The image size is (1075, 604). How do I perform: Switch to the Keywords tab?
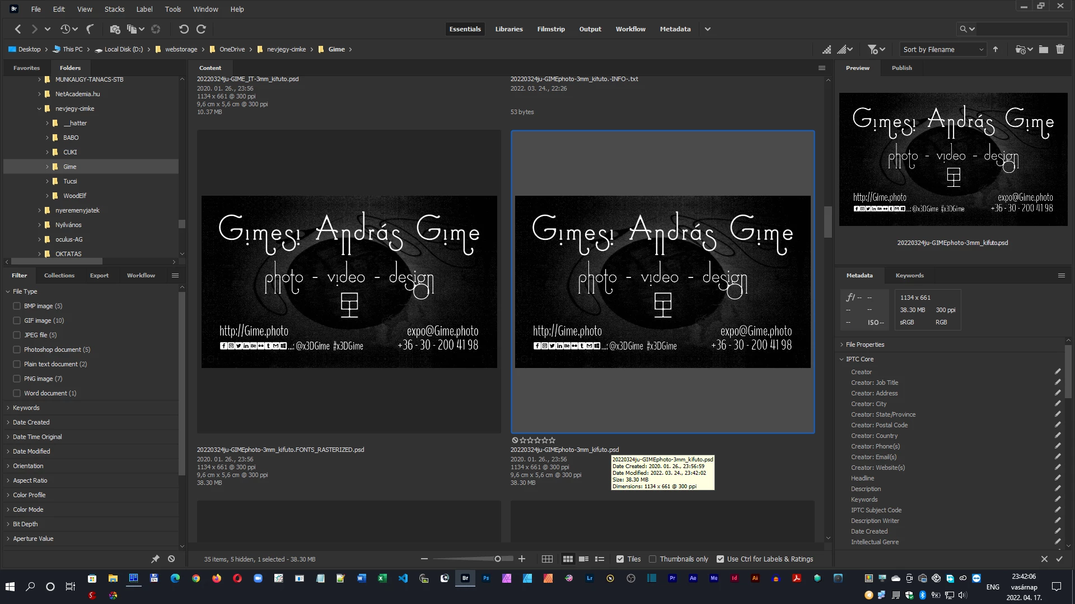click(909, 275)
